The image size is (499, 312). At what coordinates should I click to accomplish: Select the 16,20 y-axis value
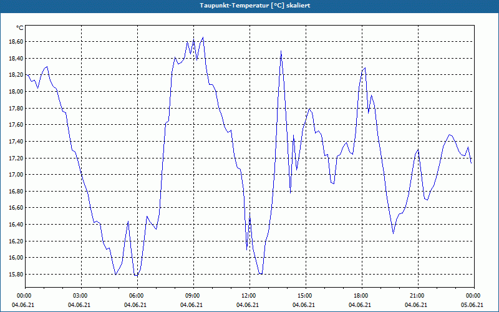click(17, 241)
